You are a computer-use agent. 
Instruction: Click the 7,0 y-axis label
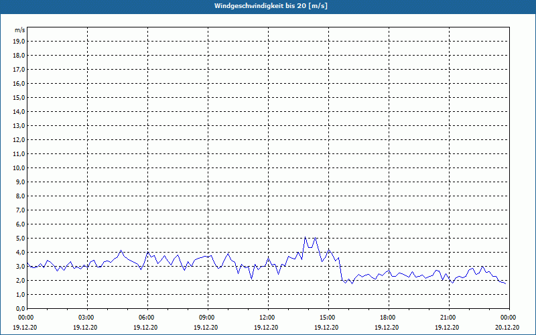(x=20, y=210)
